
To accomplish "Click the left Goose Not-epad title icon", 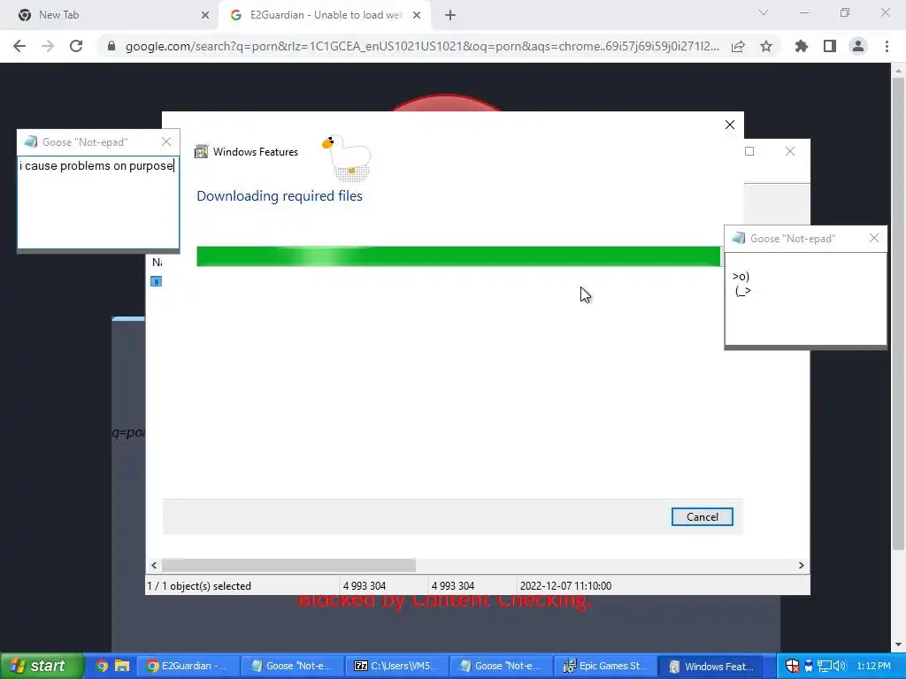I will 31,141.
